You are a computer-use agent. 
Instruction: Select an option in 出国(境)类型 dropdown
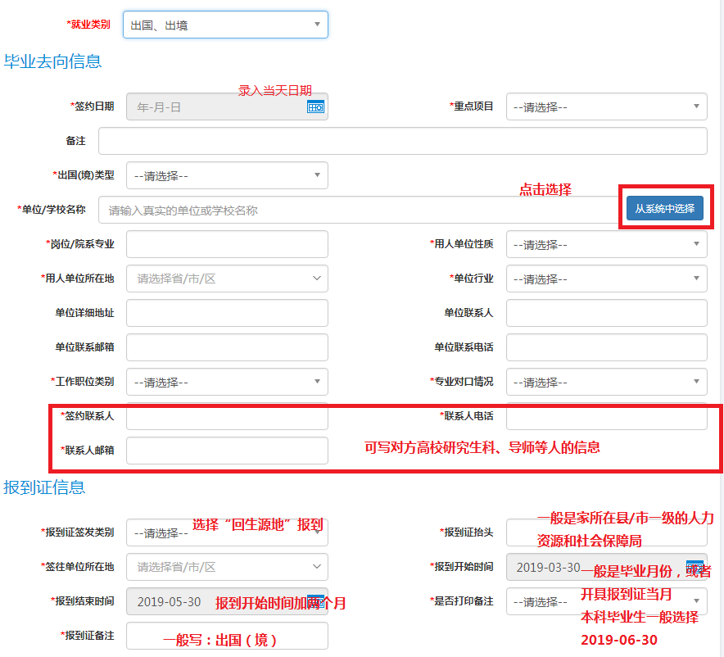coord(227,175)
